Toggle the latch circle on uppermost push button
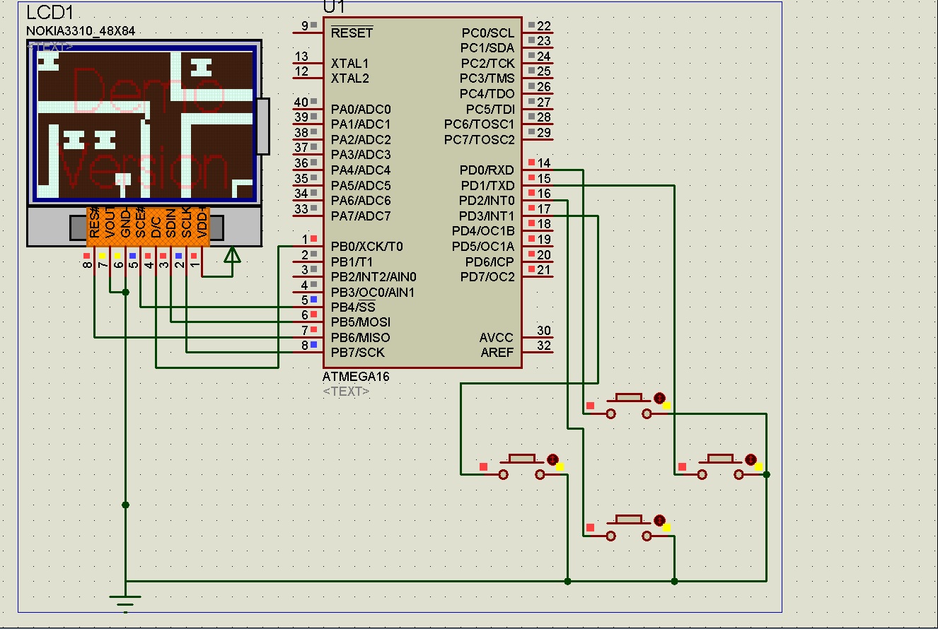 pyautogui.click(x=659, y=399)
